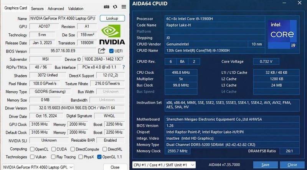Switch to the Graphics Card tab
This screenshot has height=170, width=307.
point(16,8)
